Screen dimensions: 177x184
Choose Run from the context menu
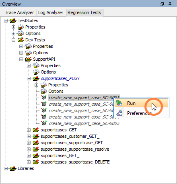pyautogui.click(x=142, y=103)
